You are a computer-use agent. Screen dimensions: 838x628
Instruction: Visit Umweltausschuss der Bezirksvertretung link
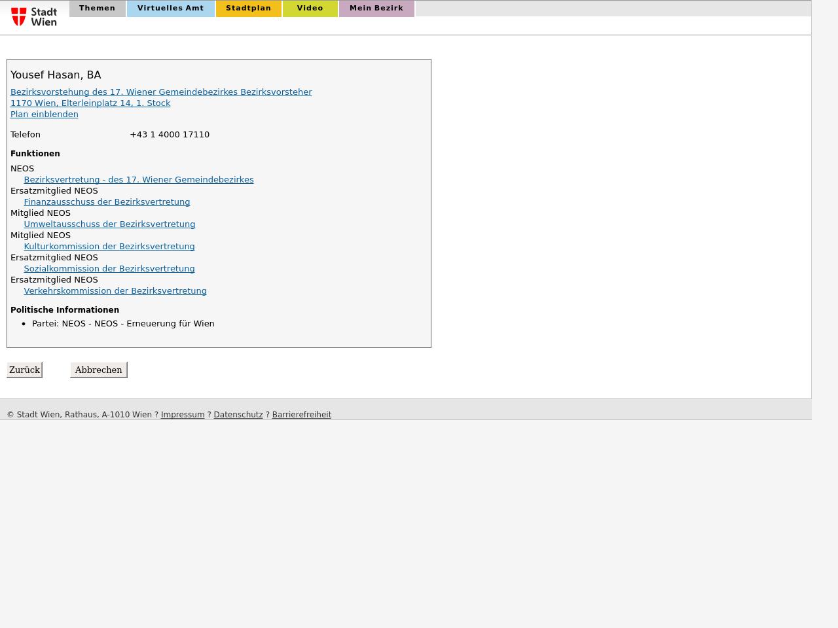[109, 224]
